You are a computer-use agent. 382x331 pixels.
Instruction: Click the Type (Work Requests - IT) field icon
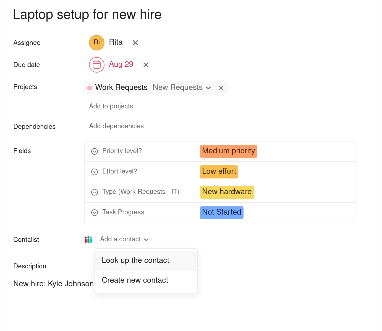95,192
